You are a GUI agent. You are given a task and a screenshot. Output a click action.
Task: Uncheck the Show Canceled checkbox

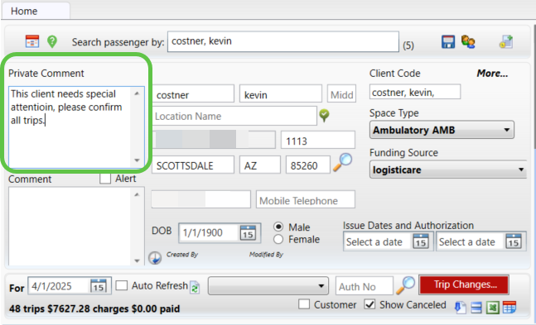[x=369, y=304]
